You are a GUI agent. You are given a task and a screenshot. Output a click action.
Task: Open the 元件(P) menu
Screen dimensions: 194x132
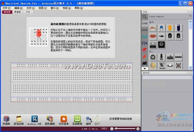[x=30, y=8]
